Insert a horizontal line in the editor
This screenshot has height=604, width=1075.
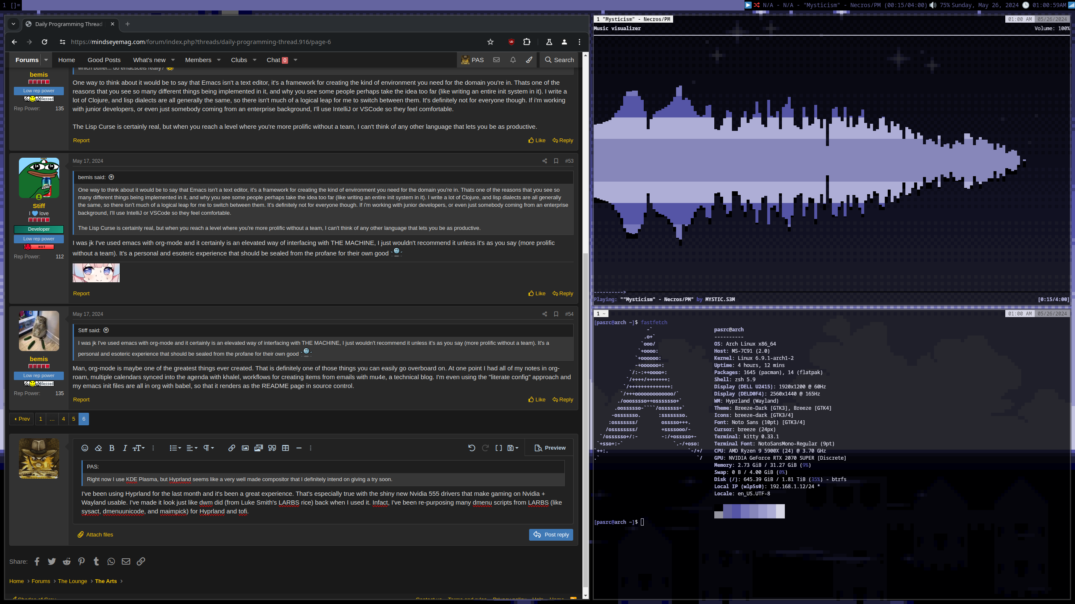(299, 448)
